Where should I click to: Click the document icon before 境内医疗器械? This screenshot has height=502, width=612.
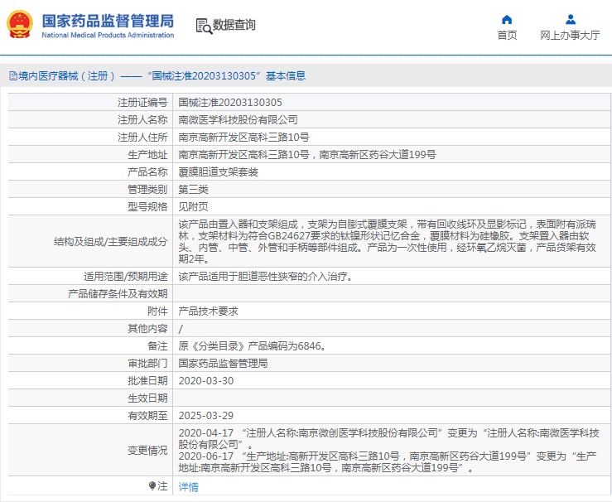click(13, 75)
